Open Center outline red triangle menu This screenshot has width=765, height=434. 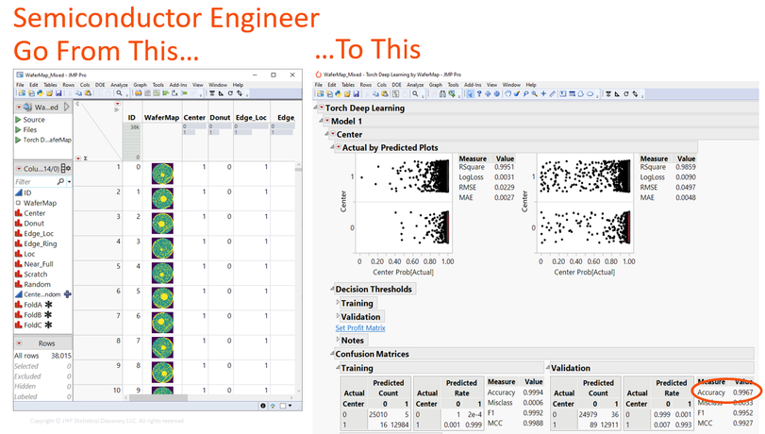pos(333,134)
